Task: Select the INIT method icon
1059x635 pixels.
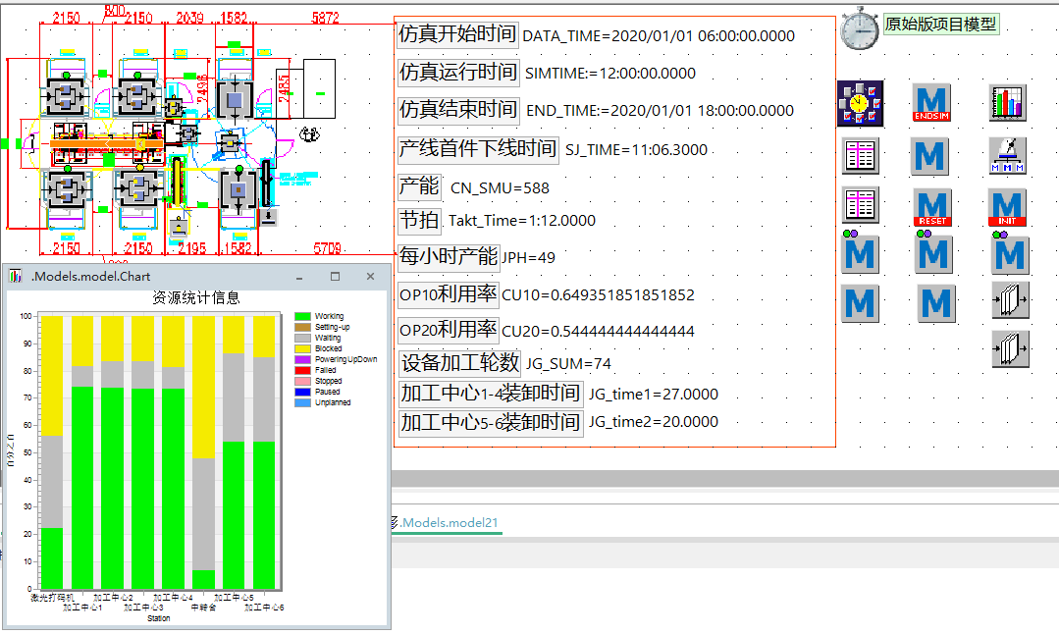Action: tap(1008, 206)
